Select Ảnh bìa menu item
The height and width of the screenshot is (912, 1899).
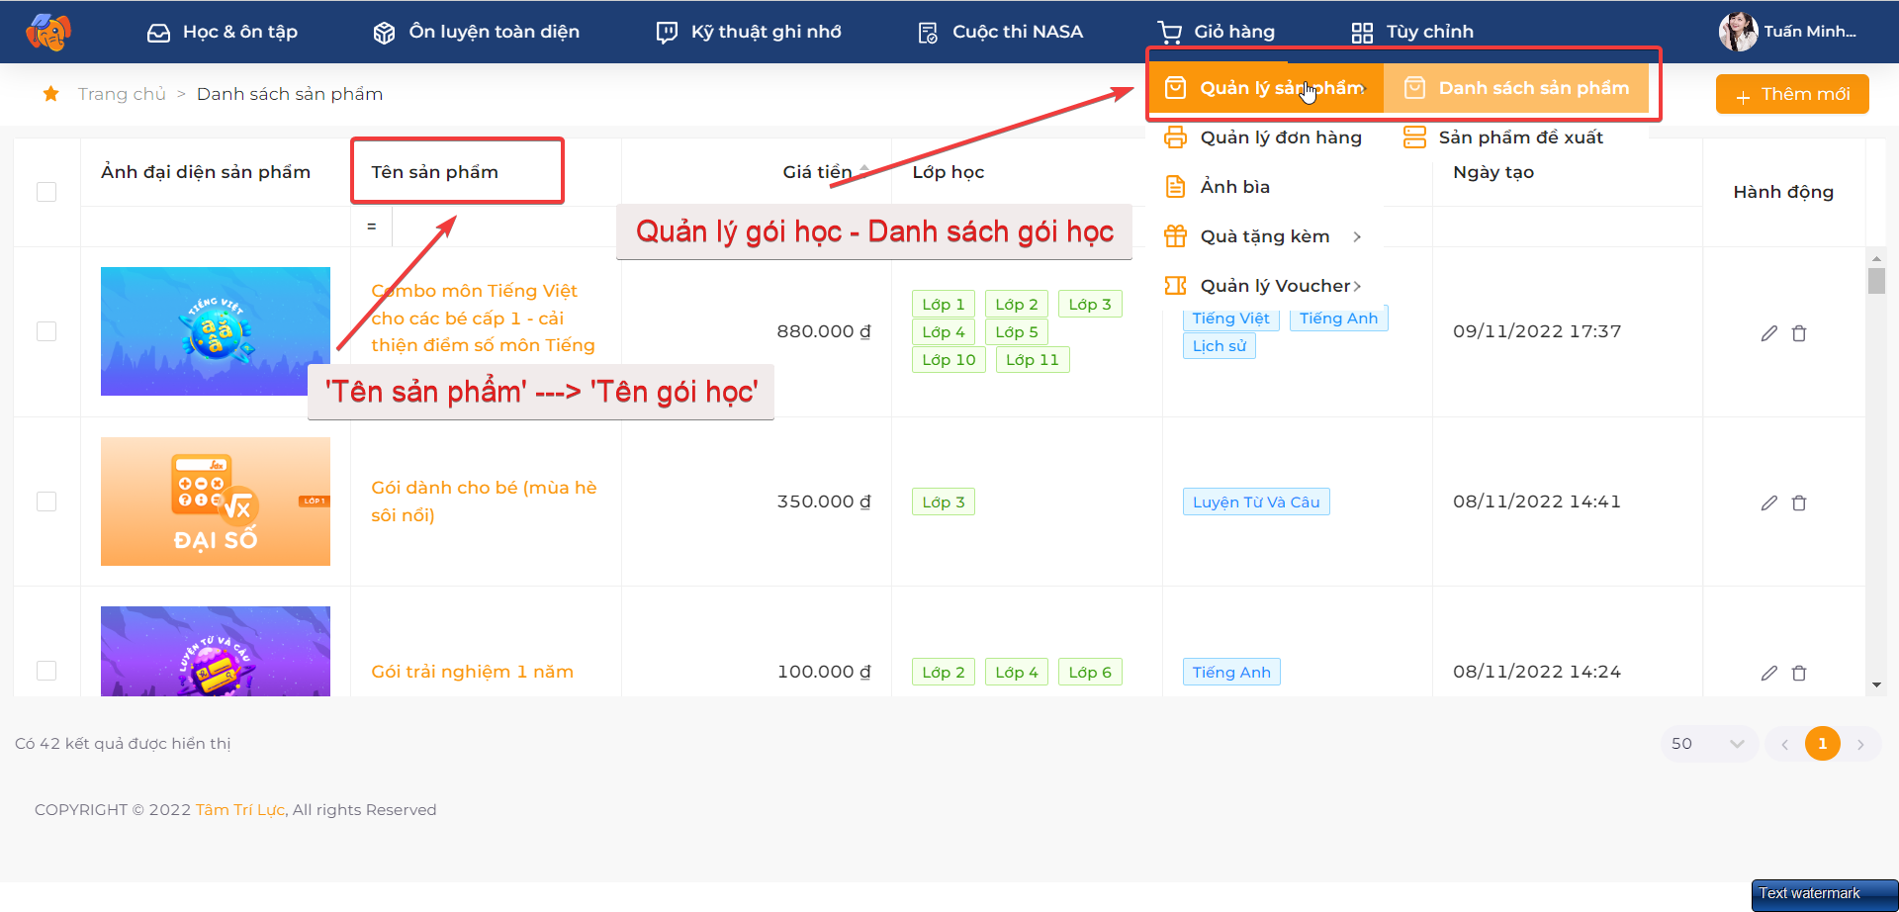1265,187
